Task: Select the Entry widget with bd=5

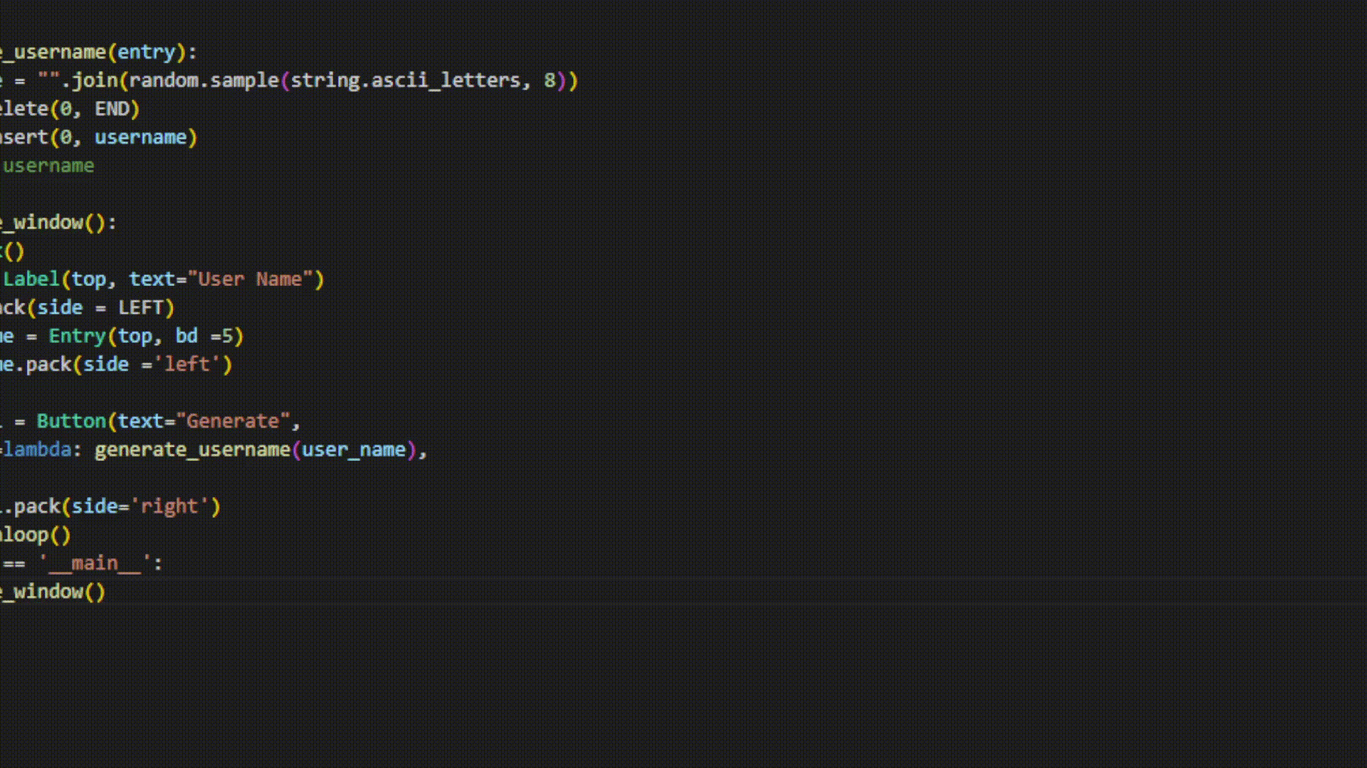Action: click(141, 336)
